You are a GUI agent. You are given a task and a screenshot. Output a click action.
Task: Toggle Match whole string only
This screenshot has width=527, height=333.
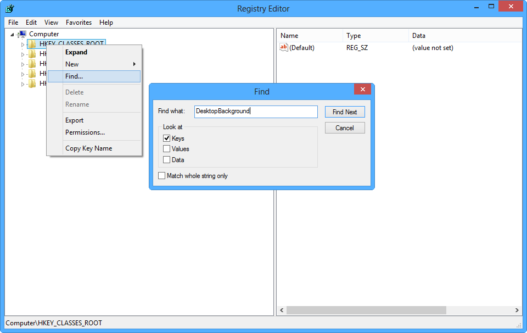tap(161, 176)
